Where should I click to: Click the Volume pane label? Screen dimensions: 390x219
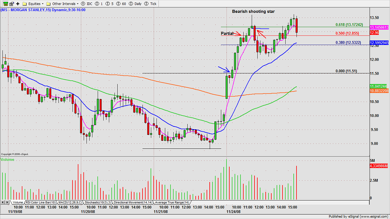tap(7, 160)
